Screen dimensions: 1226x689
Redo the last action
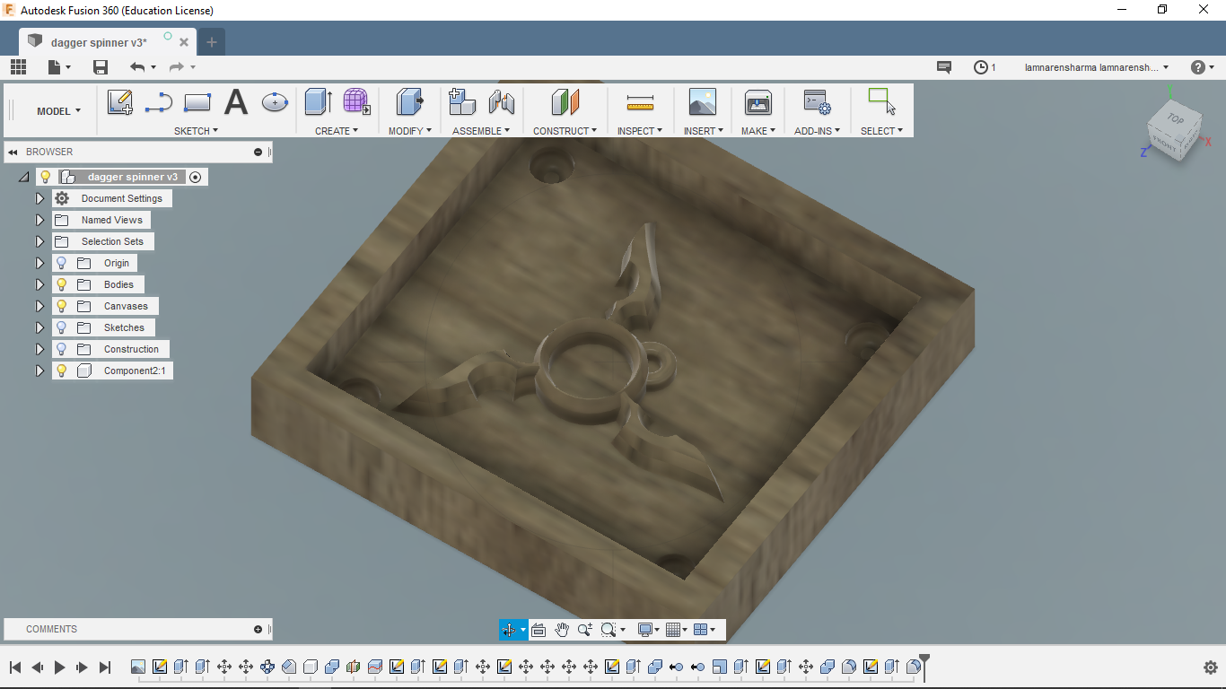(x=177, y=67)
